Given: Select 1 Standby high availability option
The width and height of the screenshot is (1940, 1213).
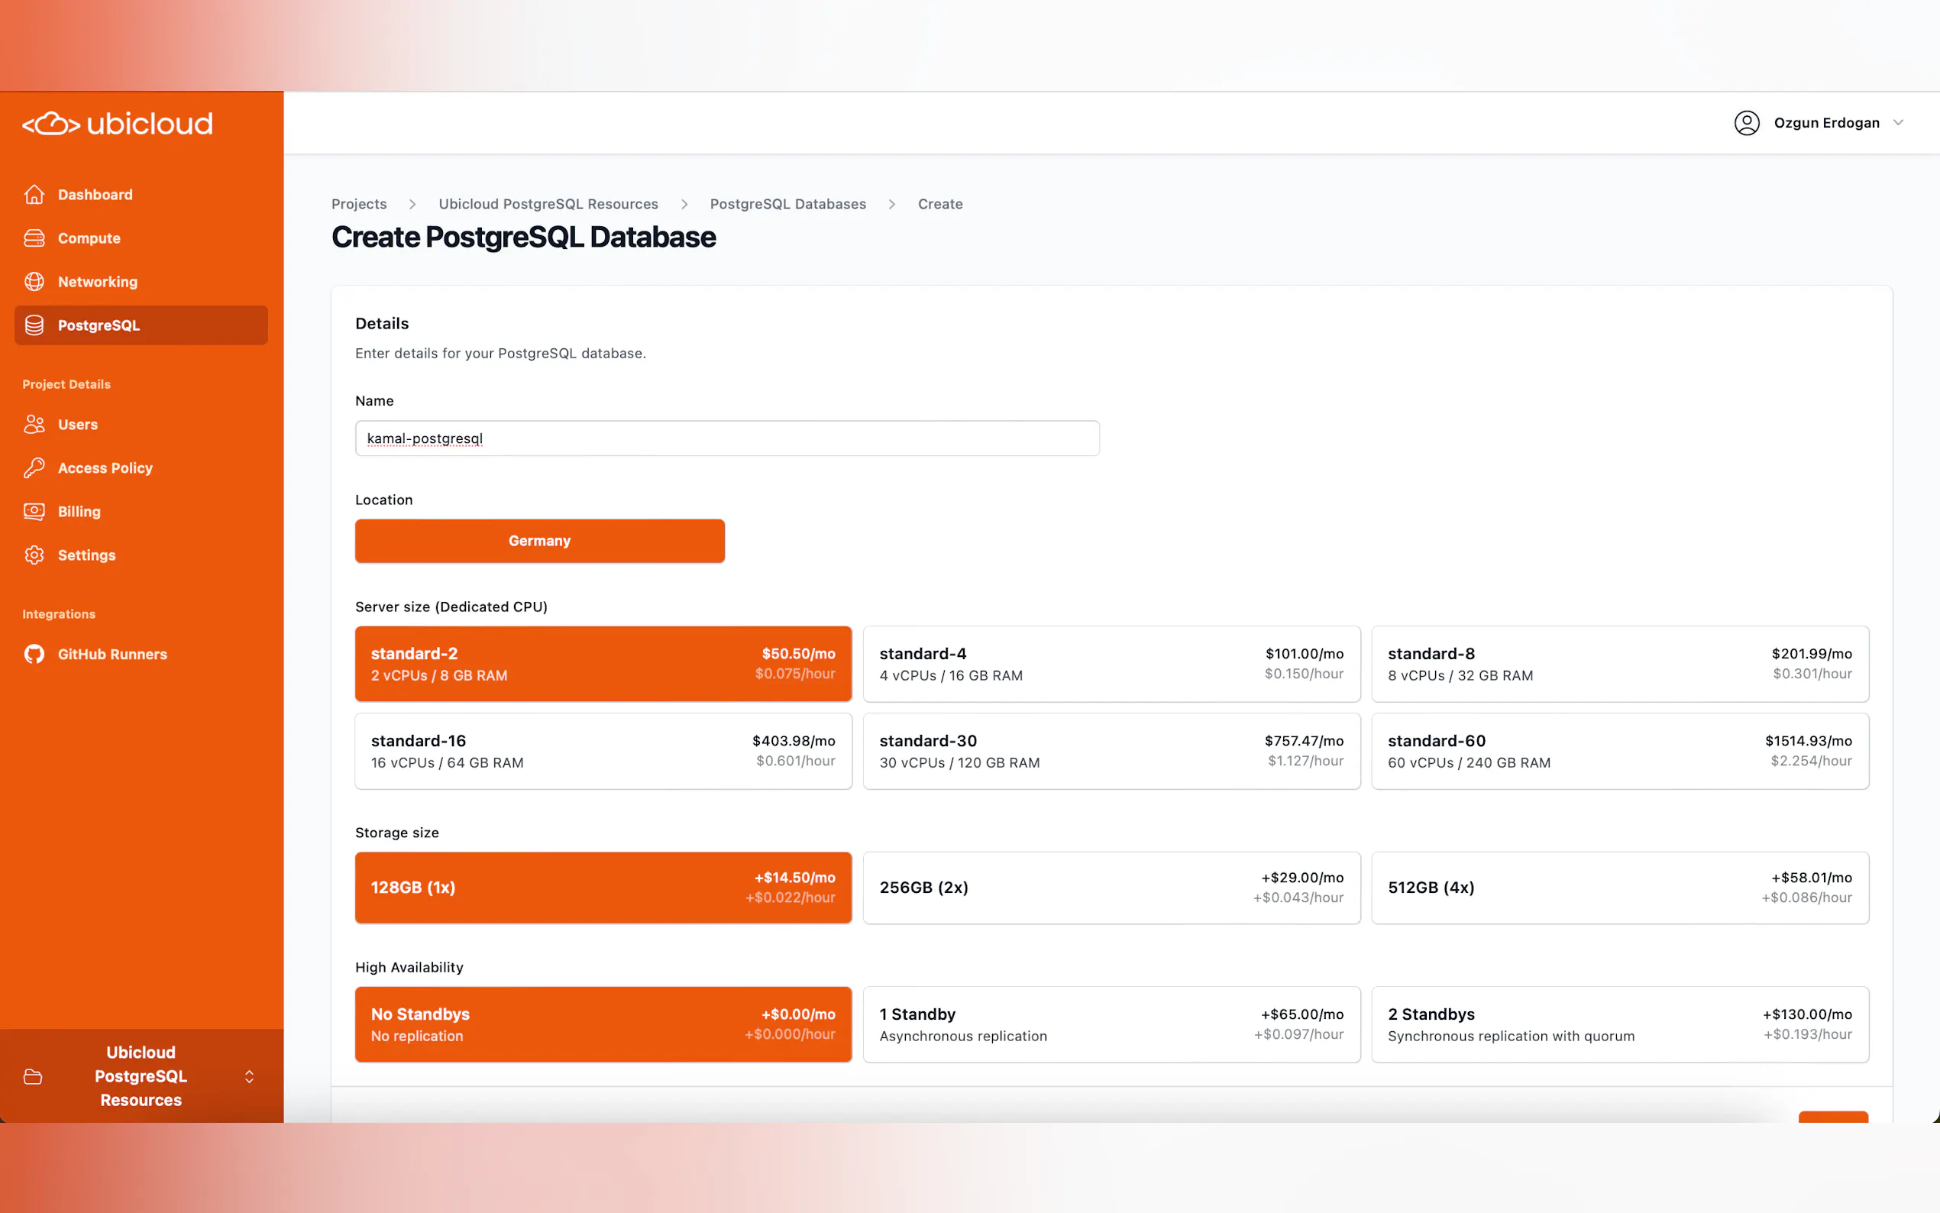Looking at the screenshot, I should click(x=1111, y=1024).
